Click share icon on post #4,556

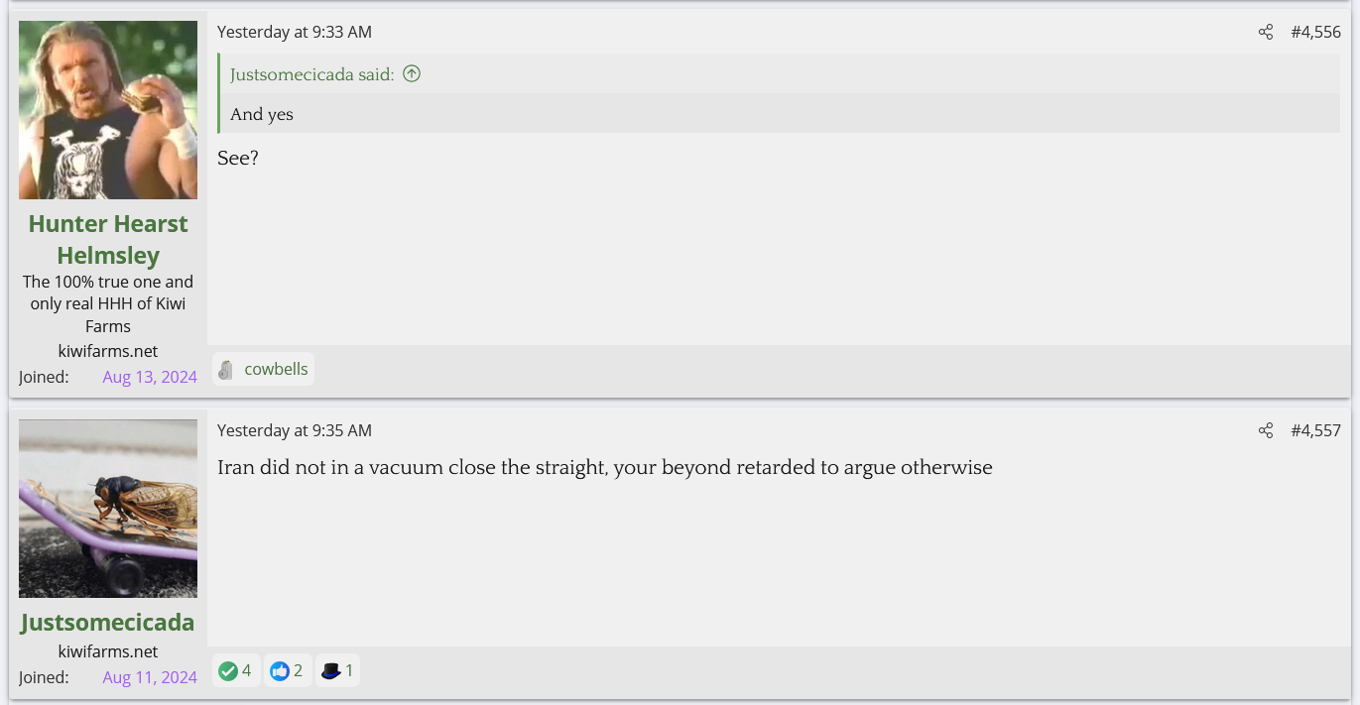coord(1265,33)
